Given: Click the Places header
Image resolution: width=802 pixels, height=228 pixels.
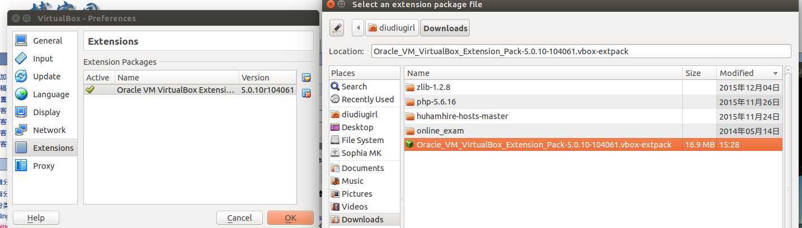Looking at the screenshot, I should point(365,73).
